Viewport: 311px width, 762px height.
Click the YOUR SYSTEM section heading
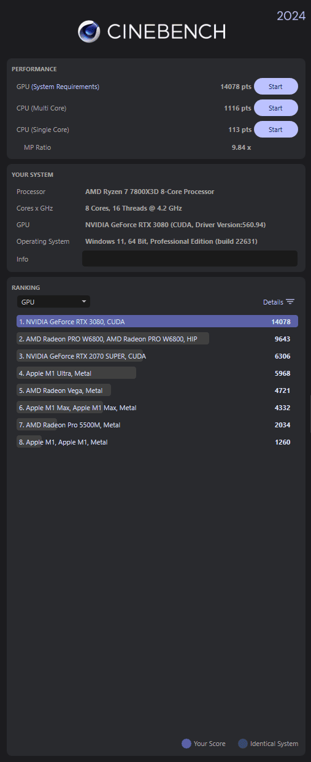[x=33, y=175]
